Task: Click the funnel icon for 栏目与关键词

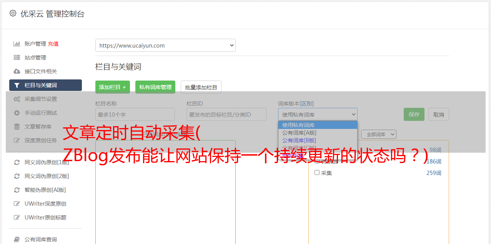Action: tap(17, 85)
